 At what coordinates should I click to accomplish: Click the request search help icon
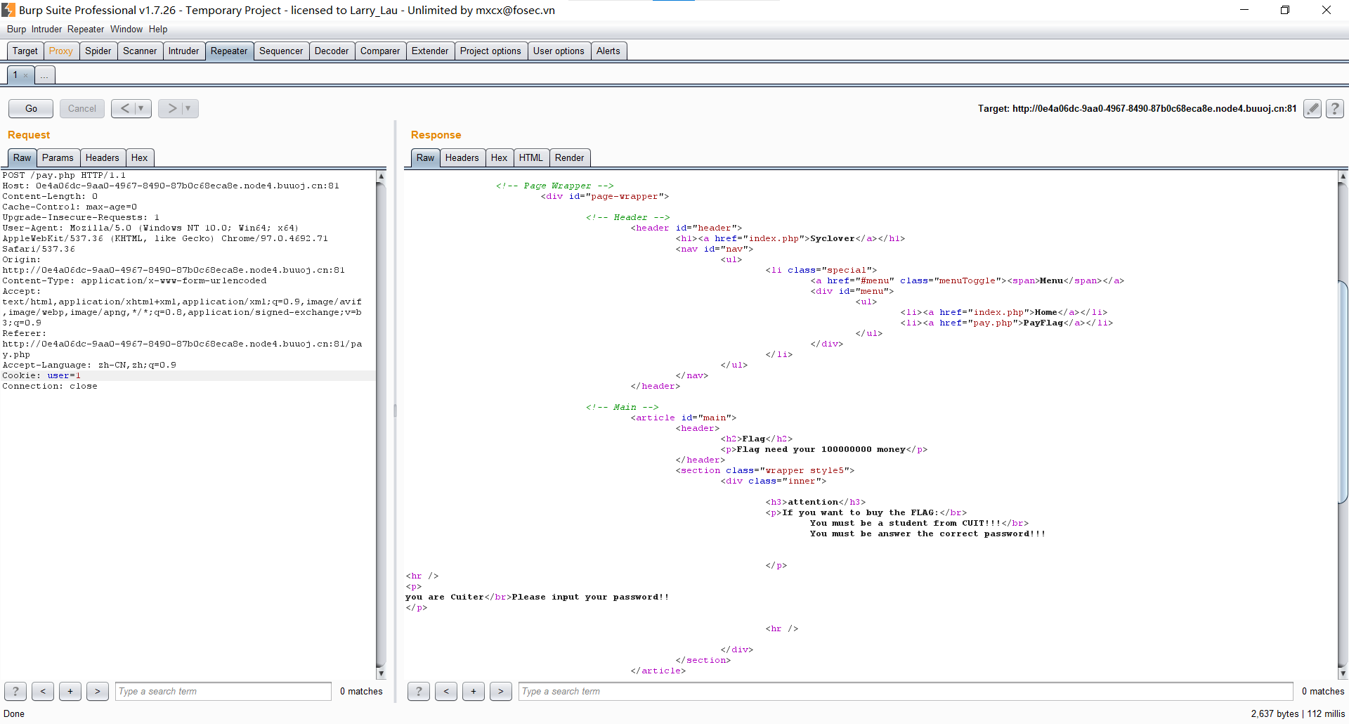coord(15,691)
